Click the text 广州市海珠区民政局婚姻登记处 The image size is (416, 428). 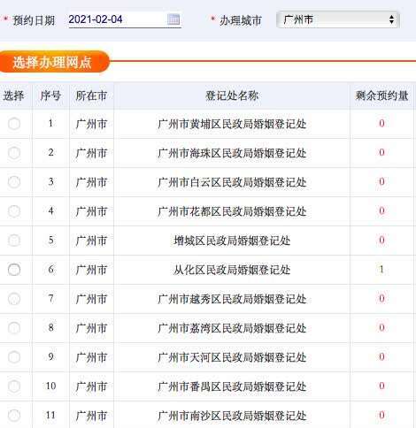(232, 153)
